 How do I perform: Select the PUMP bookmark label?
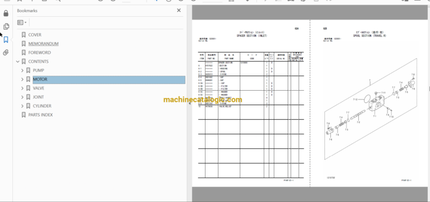(x=39, y=71)
